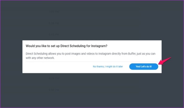Click the "Yes! Let's do it!" button

[144, 67]
